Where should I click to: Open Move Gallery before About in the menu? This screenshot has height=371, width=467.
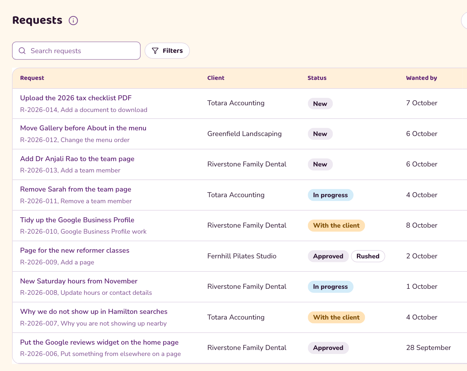click(83, 128)
